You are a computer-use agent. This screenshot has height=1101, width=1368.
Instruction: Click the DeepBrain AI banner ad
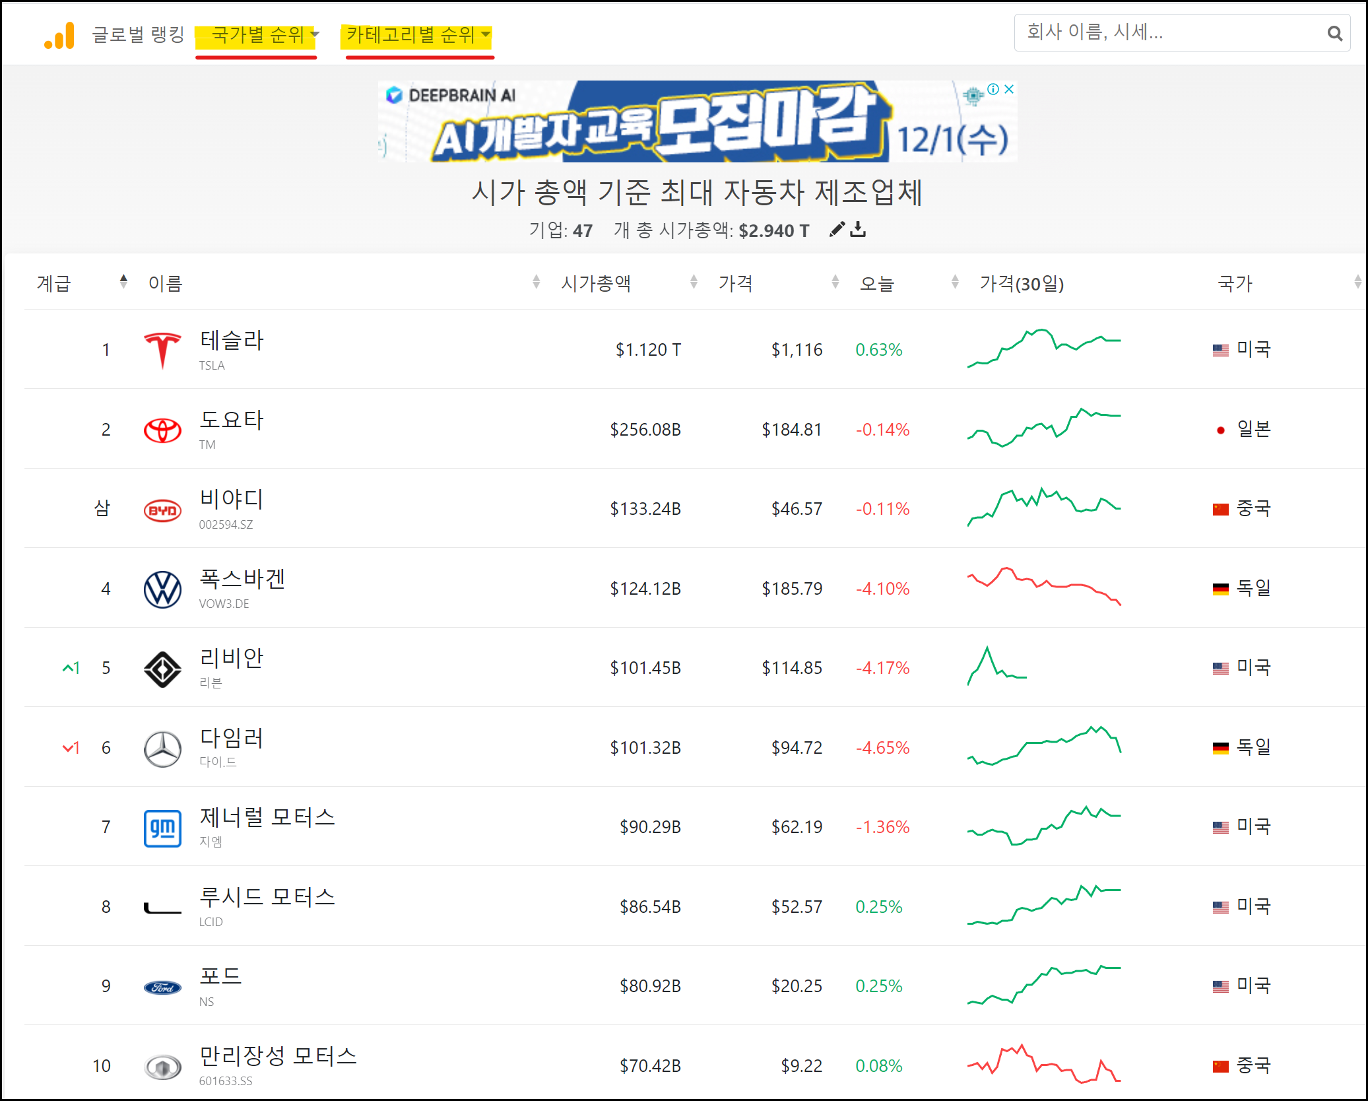point(698,121)
